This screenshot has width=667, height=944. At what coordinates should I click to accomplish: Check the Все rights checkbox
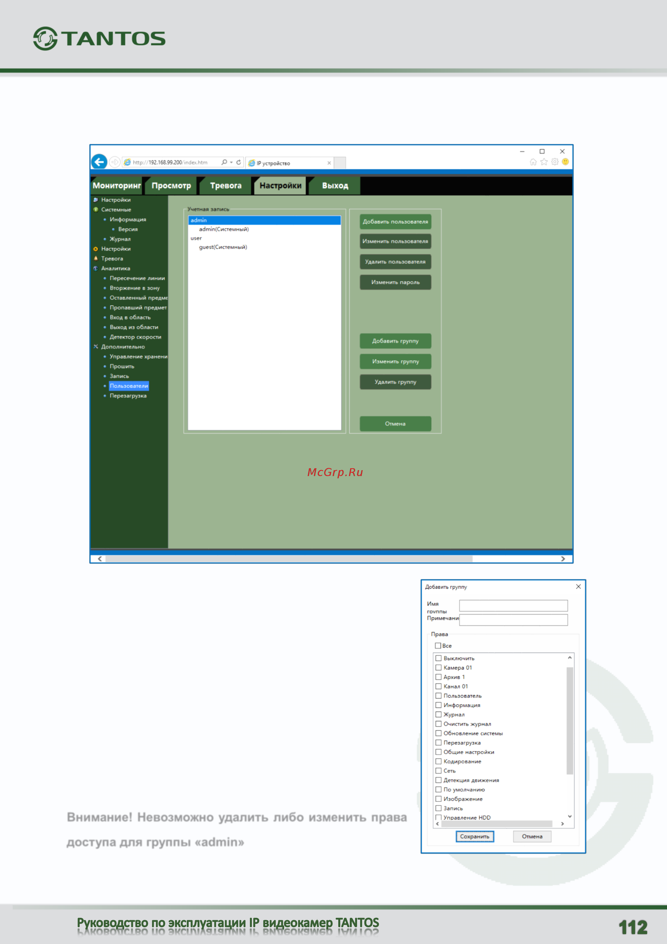point(438,646)
